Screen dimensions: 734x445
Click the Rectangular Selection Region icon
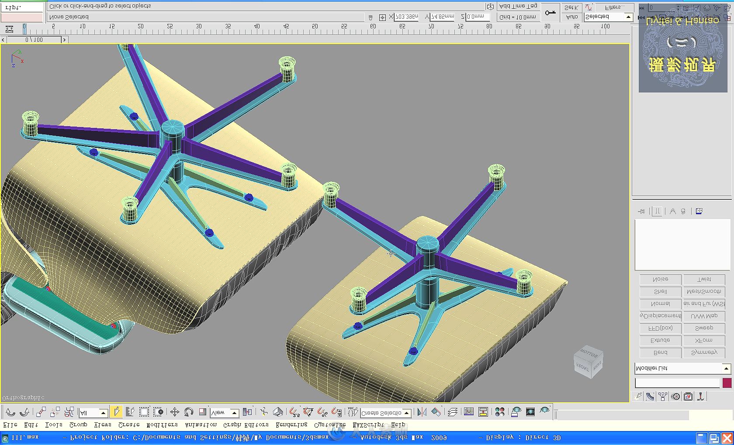pyautogui.click(x=144, y=412)
